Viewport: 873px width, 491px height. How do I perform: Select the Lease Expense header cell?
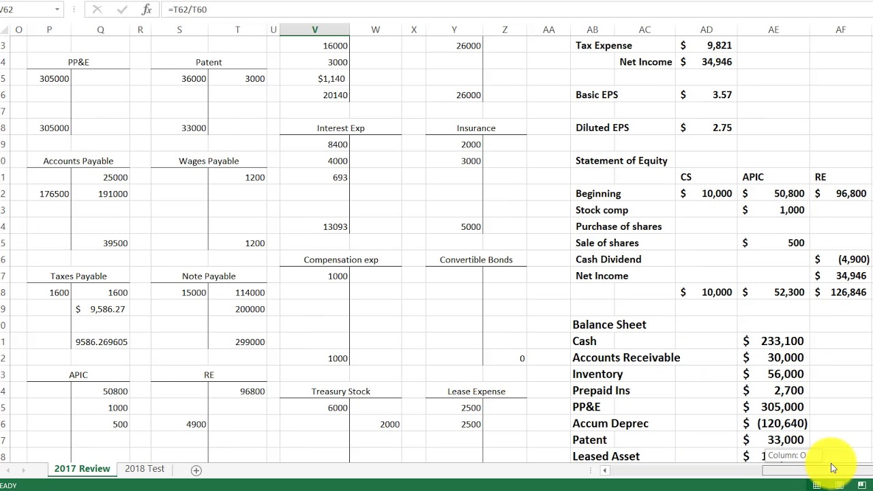coord(476,391)
